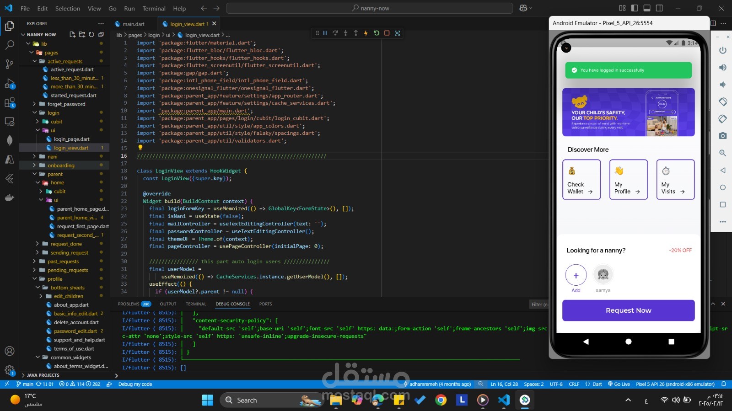Take an emulator screenshot with camera icon

pyautogui.click(x=723, y=136)
